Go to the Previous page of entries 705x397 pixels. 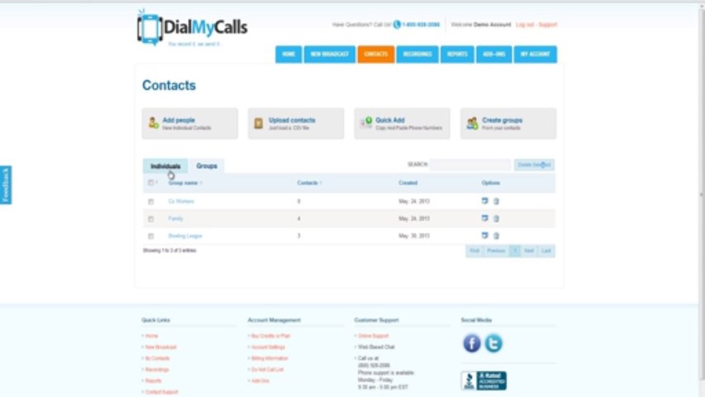click(496, 251)
